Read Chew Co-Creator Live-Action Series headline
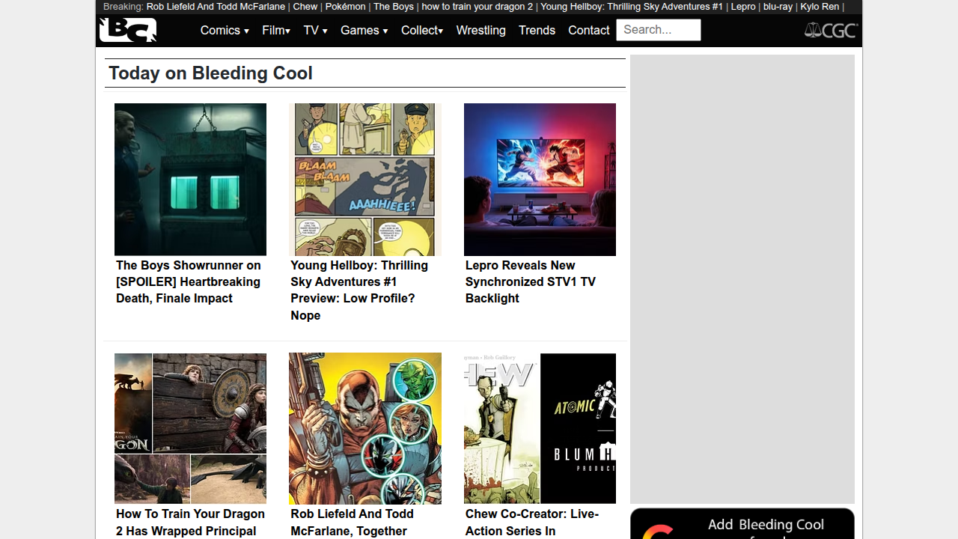 [532, 523]
